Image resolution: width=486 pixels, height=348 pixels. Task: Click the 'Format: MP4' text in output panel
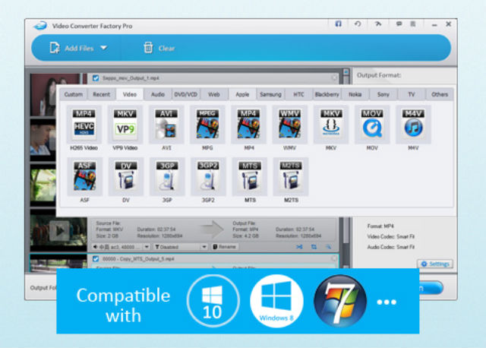380,226
